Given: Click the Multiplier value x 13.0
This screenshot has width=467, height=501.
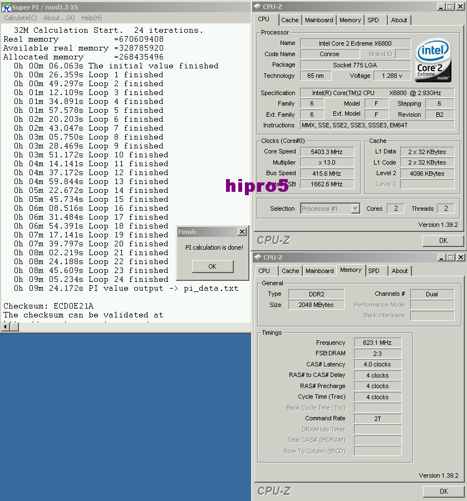Looking at the screenshot, I should (327, 162).
